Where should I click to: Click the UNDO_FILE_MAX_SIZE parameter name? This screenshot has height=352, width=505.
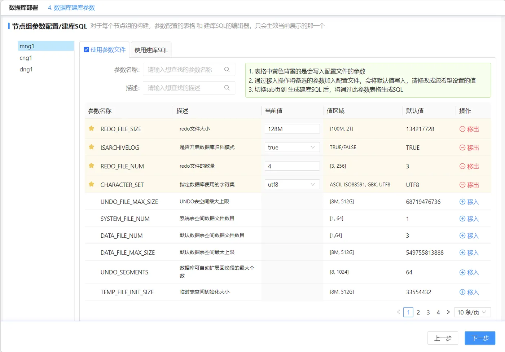point(129,202)
